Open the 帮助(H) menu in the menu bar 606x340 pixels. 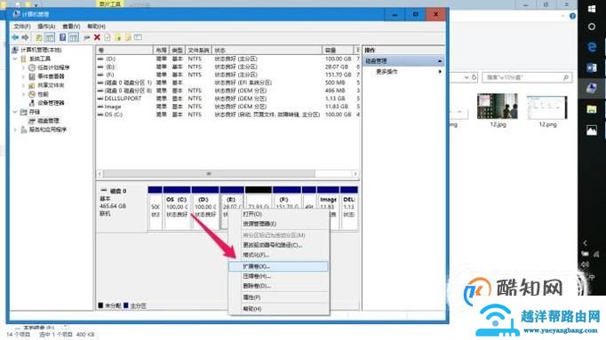[96, 27]
